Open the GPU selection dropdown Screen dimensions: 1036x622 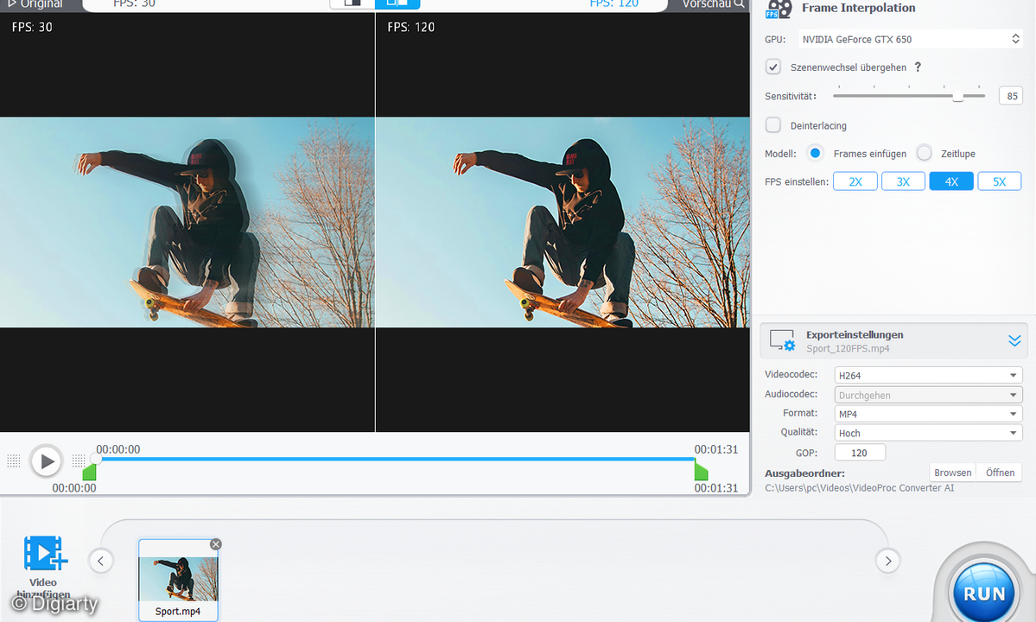click(911, 39)
